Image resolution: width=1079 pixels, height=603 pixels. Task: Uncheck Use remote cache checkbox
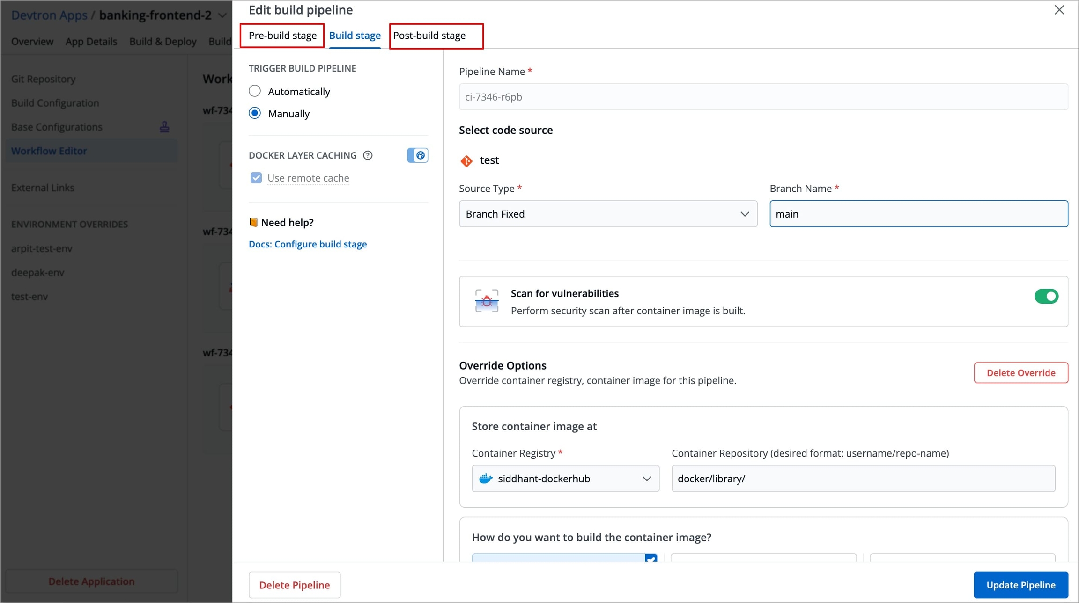click(x=256, y=178)
